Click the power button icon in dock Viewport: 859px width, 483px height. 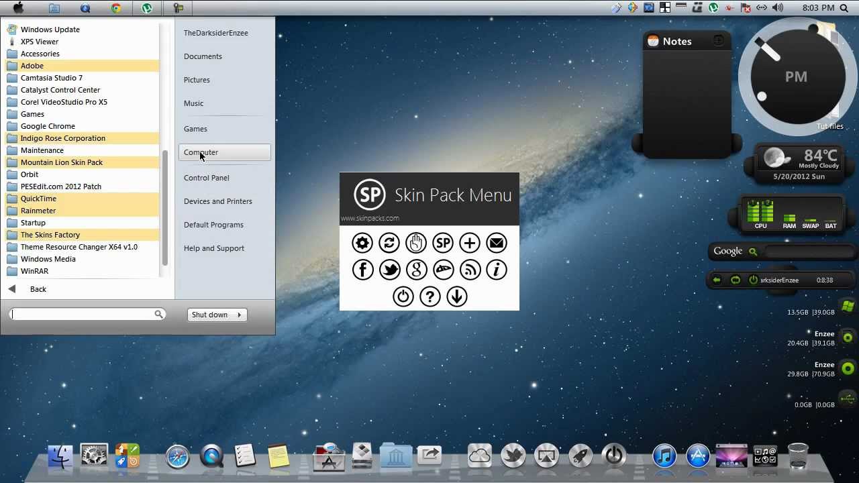614,456
